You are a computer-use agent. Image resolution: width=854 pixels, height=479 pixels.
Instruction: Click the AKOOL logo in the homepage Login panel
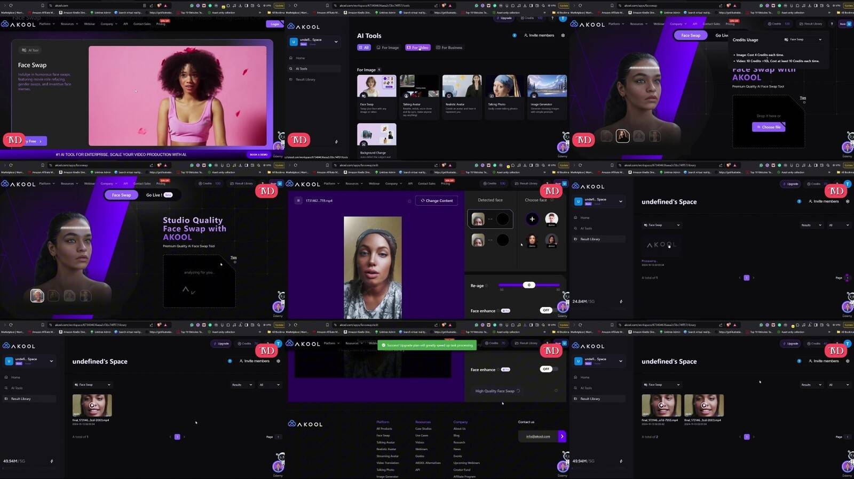coord(18,24)
